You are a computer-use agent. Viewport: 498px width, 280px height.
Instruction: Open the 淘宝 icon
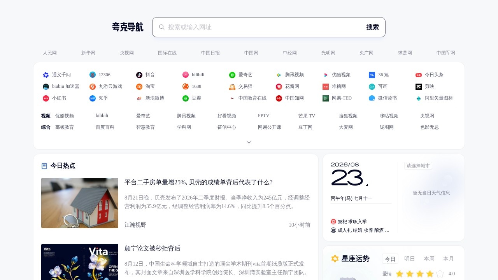click(139, 86)
